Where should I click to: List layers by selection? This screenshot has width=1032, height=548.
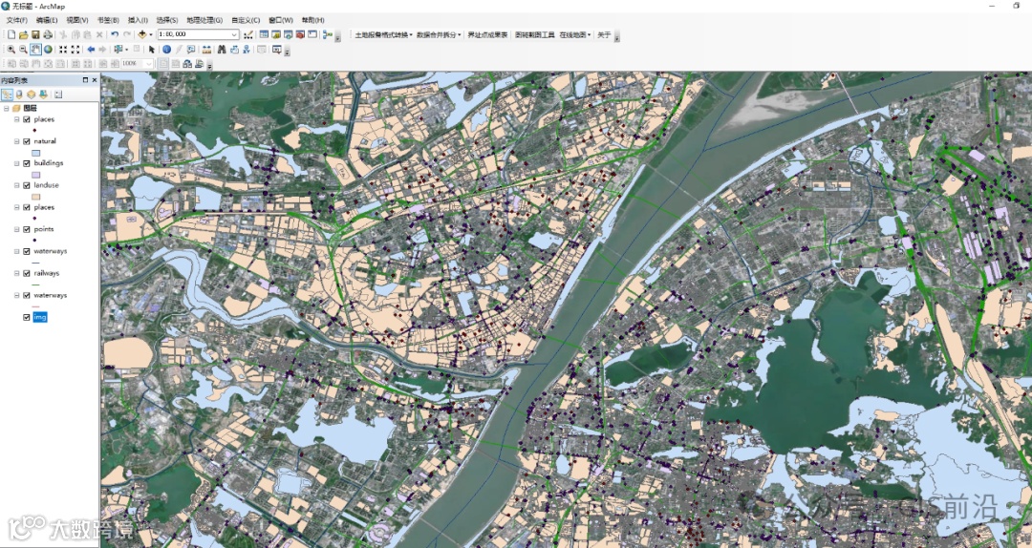coord(43,95)
